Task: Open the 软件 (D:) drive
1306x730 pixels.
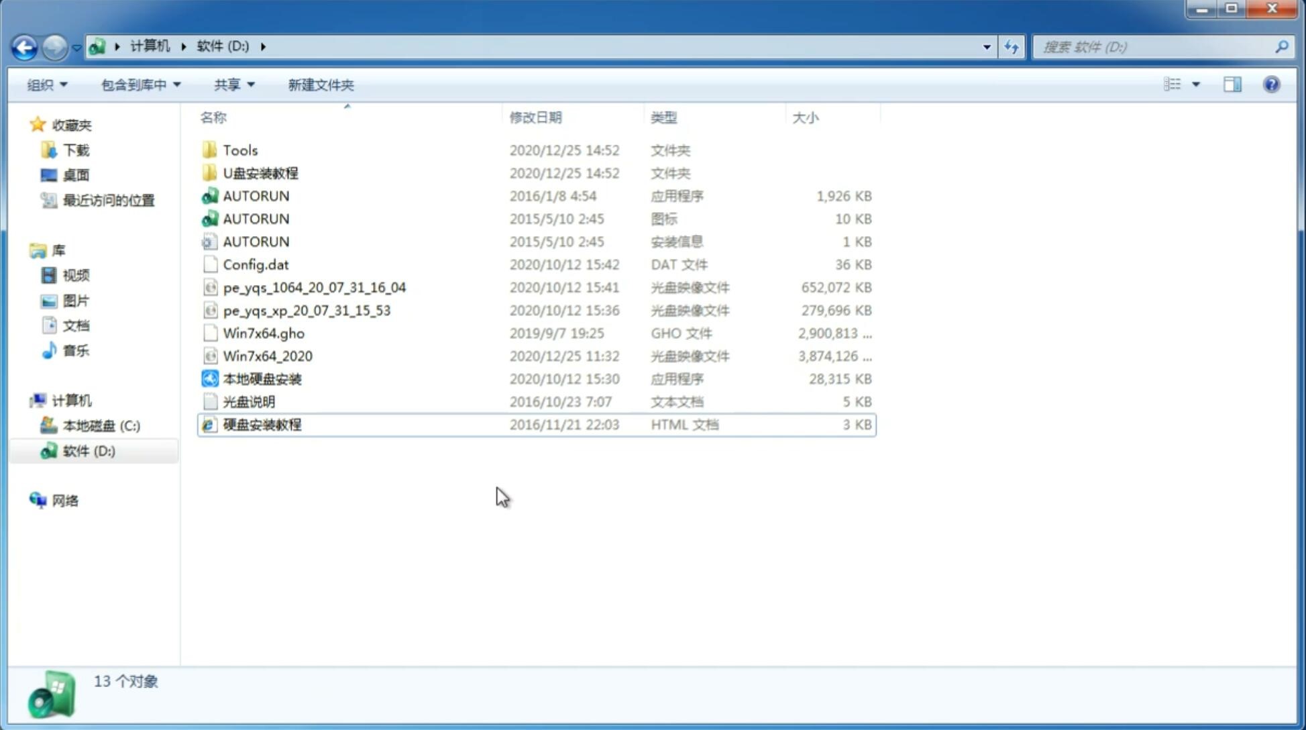Action: coord(89,451)
